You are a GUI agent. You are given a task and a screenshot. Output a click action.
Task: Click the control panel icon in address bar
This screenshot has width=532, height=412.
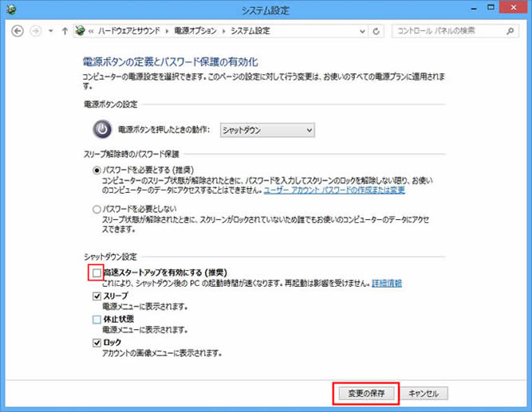[x=80, y=31]
